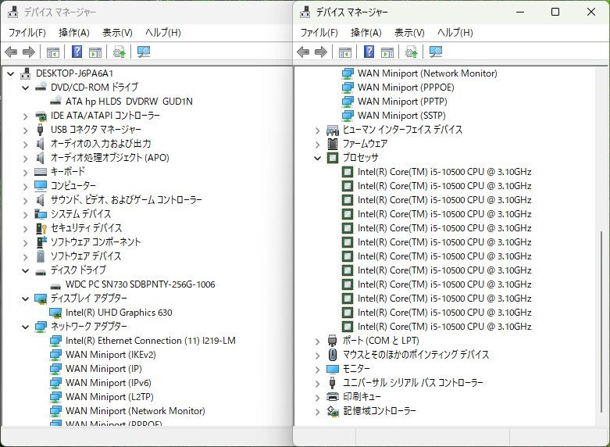Image resolution: width=610 pixels, height=447 pixels.
Task: Collapse ネットワーク アダプター node
Action: (25, 327)
